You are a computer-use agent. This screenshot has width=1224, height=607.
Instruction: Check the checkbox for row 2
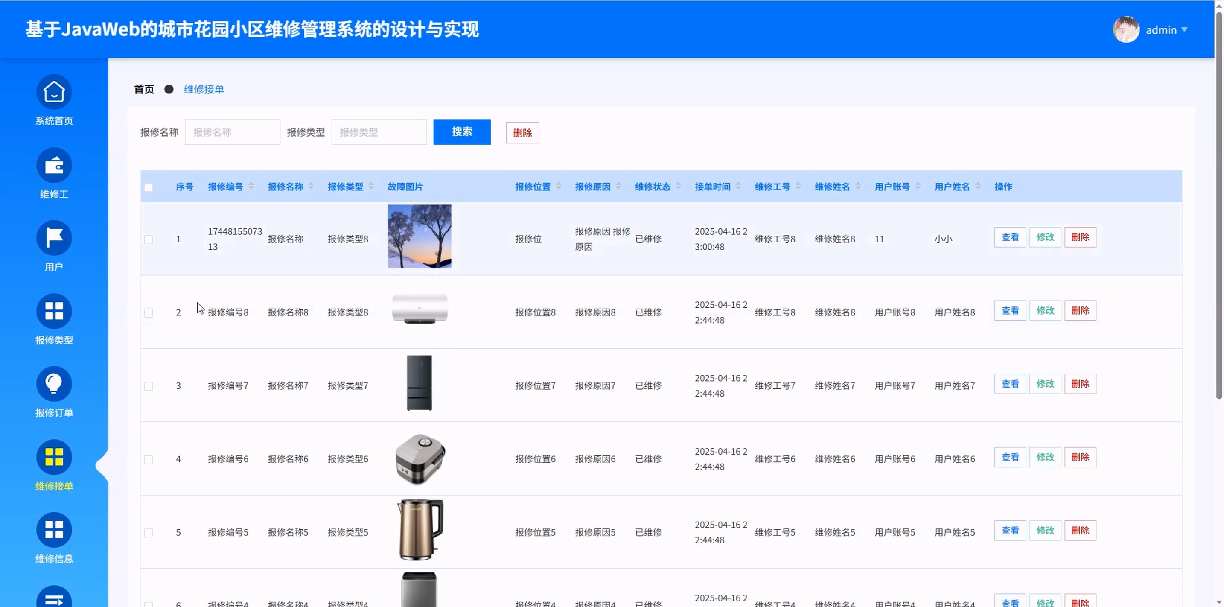click(149, 313)
